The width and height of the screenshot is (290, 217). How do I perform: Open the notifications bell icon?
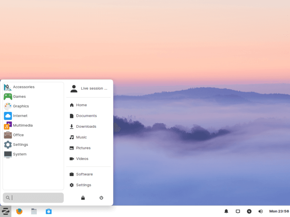click(x=226, y=211)
